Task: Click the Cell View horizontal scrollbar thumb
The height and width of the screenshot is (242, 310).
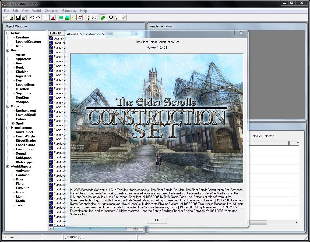Action: point(258,223)
